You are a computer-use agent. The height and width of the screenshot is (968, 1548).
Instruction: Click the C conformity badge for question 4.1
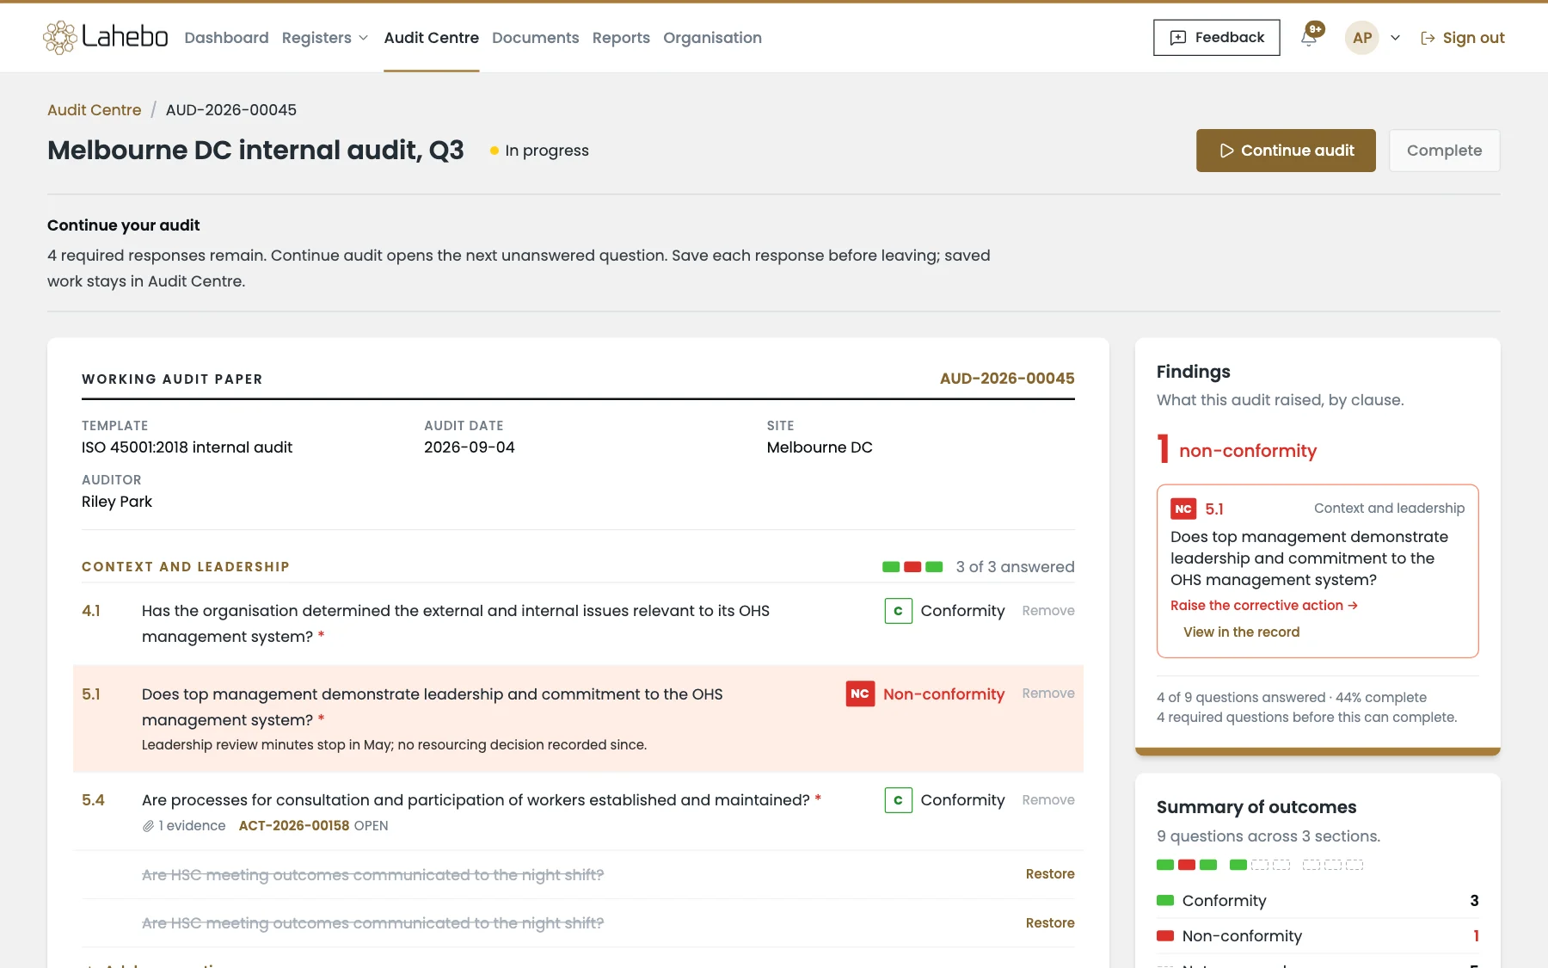899,611
